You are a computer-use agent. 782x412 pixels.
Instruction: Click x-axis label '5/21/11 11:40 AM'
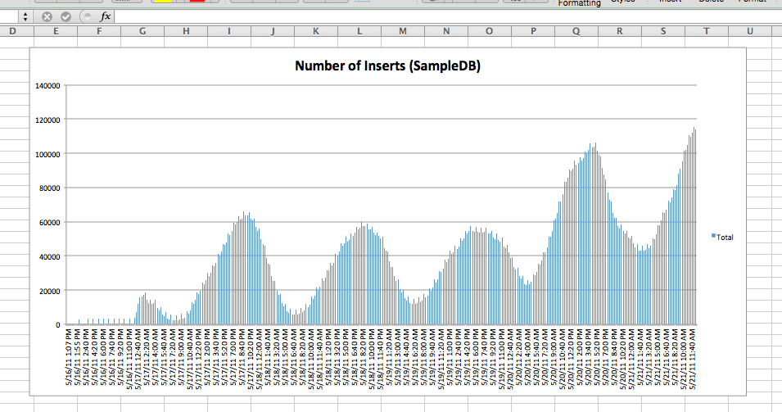pos(692,359)
